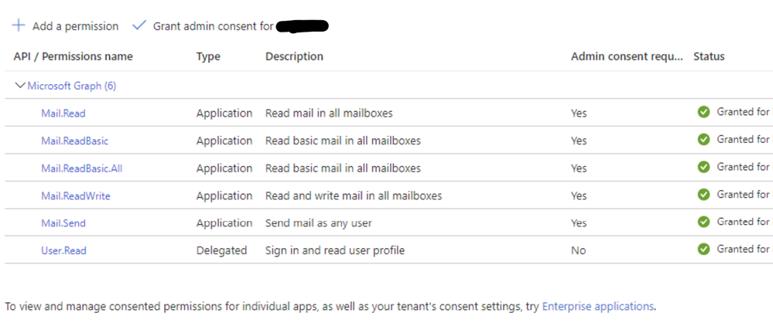Click the plus icon for Add a permission
773x333 pixels.
(x=19, y=25)
